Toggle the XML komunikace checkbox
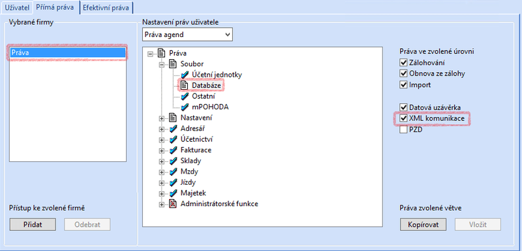Viewport: 522px width, 251px height. point(403,118)
